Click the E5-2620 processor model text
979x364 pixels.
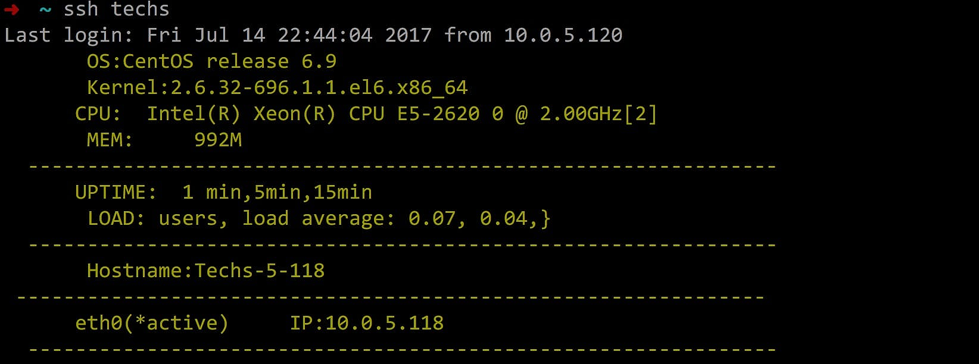coord(438,114)
